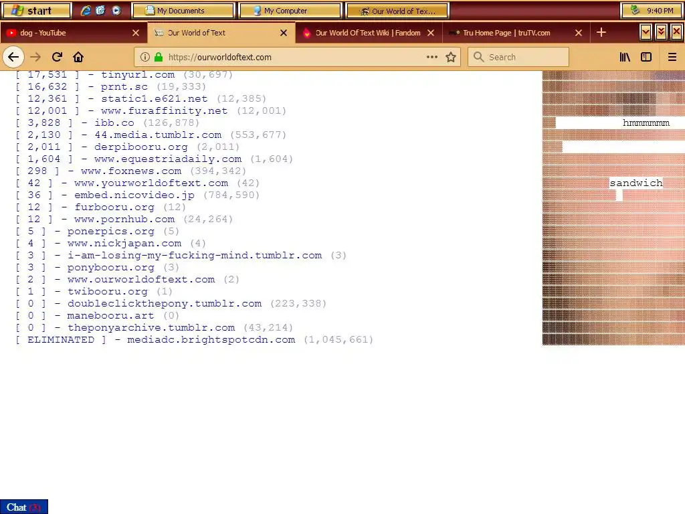Open My Documents taskbar button

pyautogui.click(x=183, y=11)
